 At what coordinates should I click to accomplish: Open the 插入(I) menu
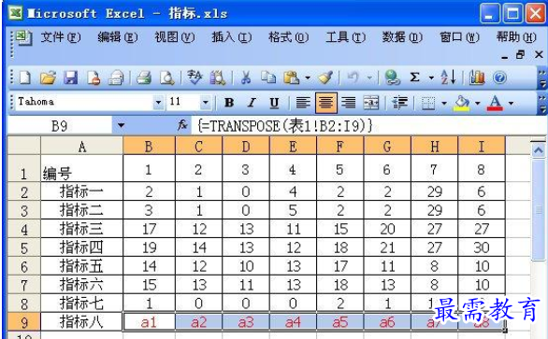(231, 37)
